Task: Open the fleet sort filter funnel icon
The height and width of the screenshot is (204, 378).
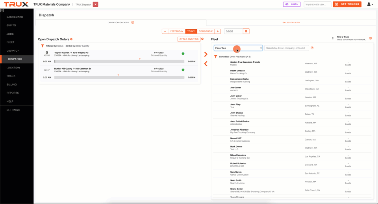Action: click(x=216, y=57)
